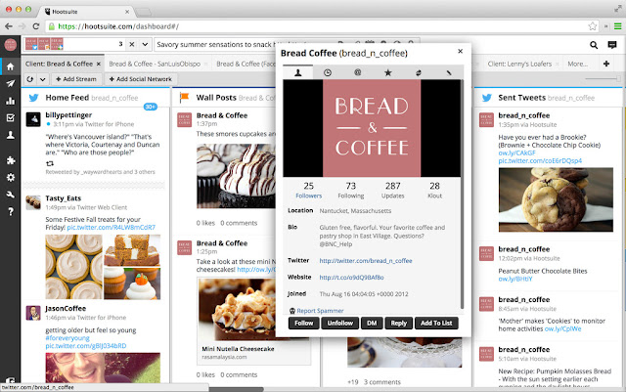Bookmark page with the star icon

(593, 26)
